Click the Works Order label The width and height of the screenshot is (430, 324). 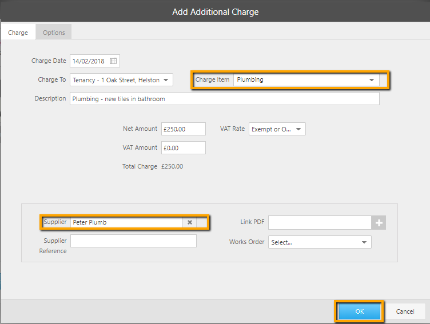[247, 242]
